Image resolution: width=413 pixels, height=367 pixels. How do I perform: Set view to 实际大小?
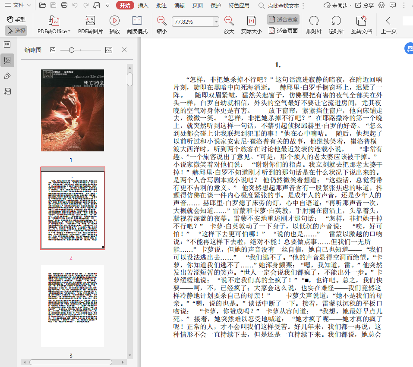251,25
